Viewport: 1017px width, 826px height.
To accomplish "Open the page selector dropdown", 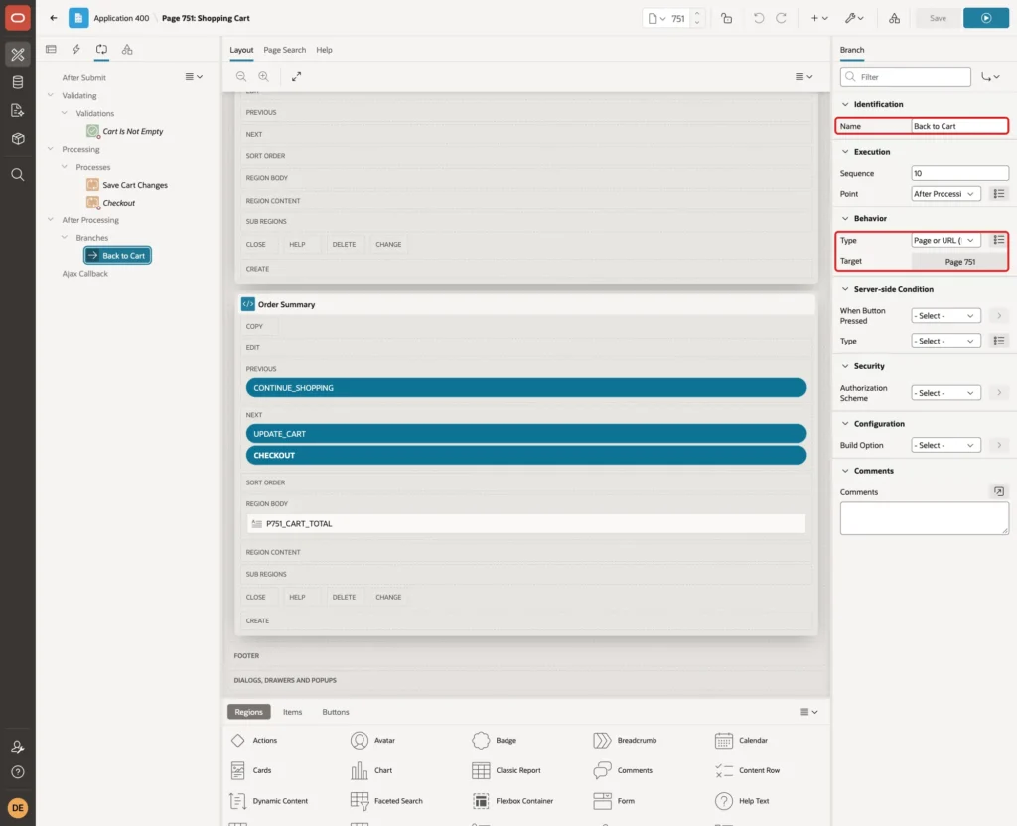I will (657, 18).
